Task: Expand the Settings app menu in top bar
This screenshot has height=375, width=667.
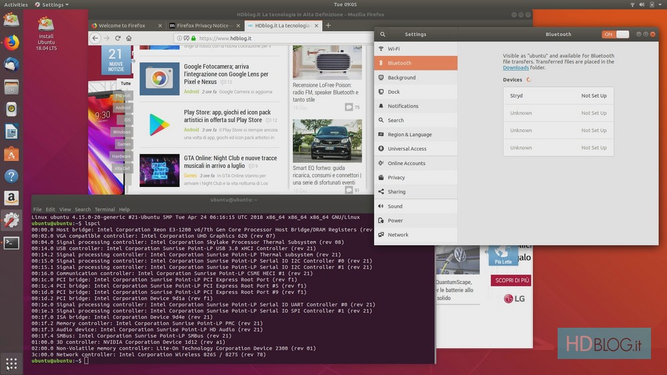Action: coord(53,5)
